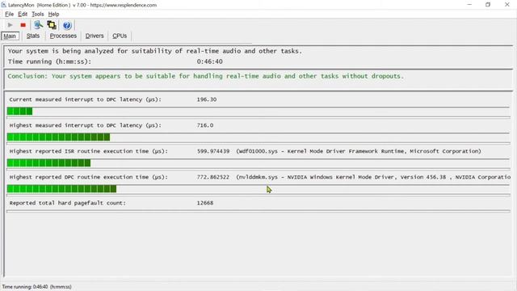Select the time running value 0:46:40
Viewport: 517px width, 291px height.
[210, 61]
